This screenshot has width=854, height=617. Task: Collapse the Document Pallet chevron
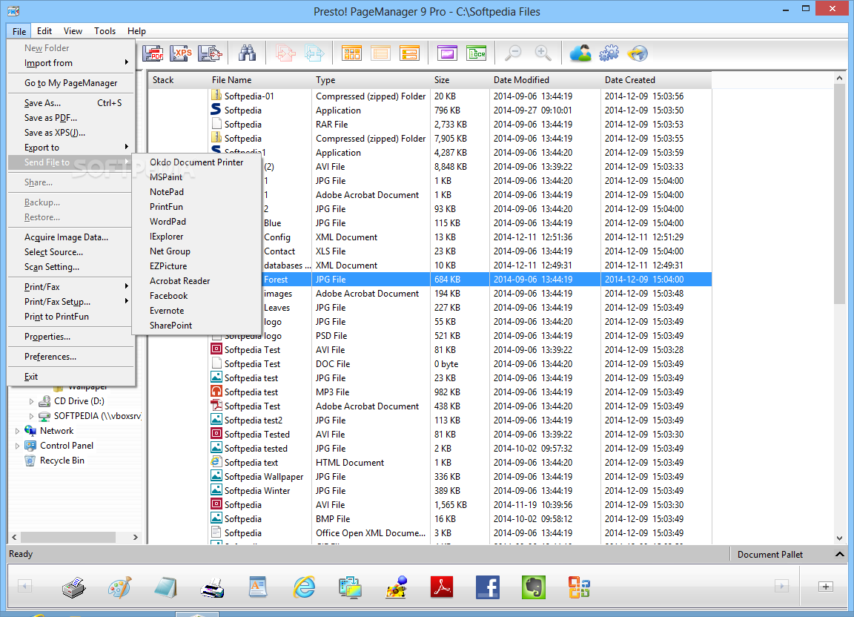839,554
